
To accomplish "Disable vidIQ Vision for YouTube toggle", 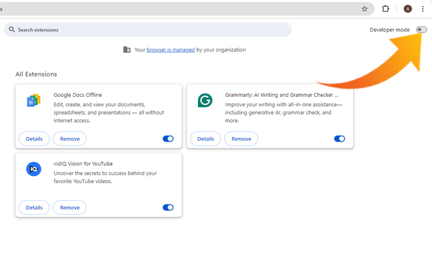I will pyautogui.click(x=168, y=208).
